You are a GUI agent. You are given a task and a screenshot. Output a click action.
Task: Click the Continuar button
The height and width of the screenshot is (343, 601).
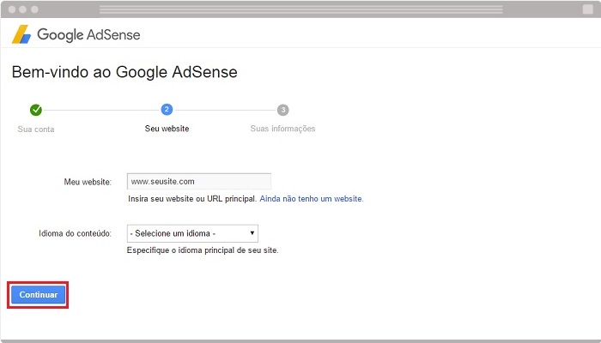coord(38,295)
